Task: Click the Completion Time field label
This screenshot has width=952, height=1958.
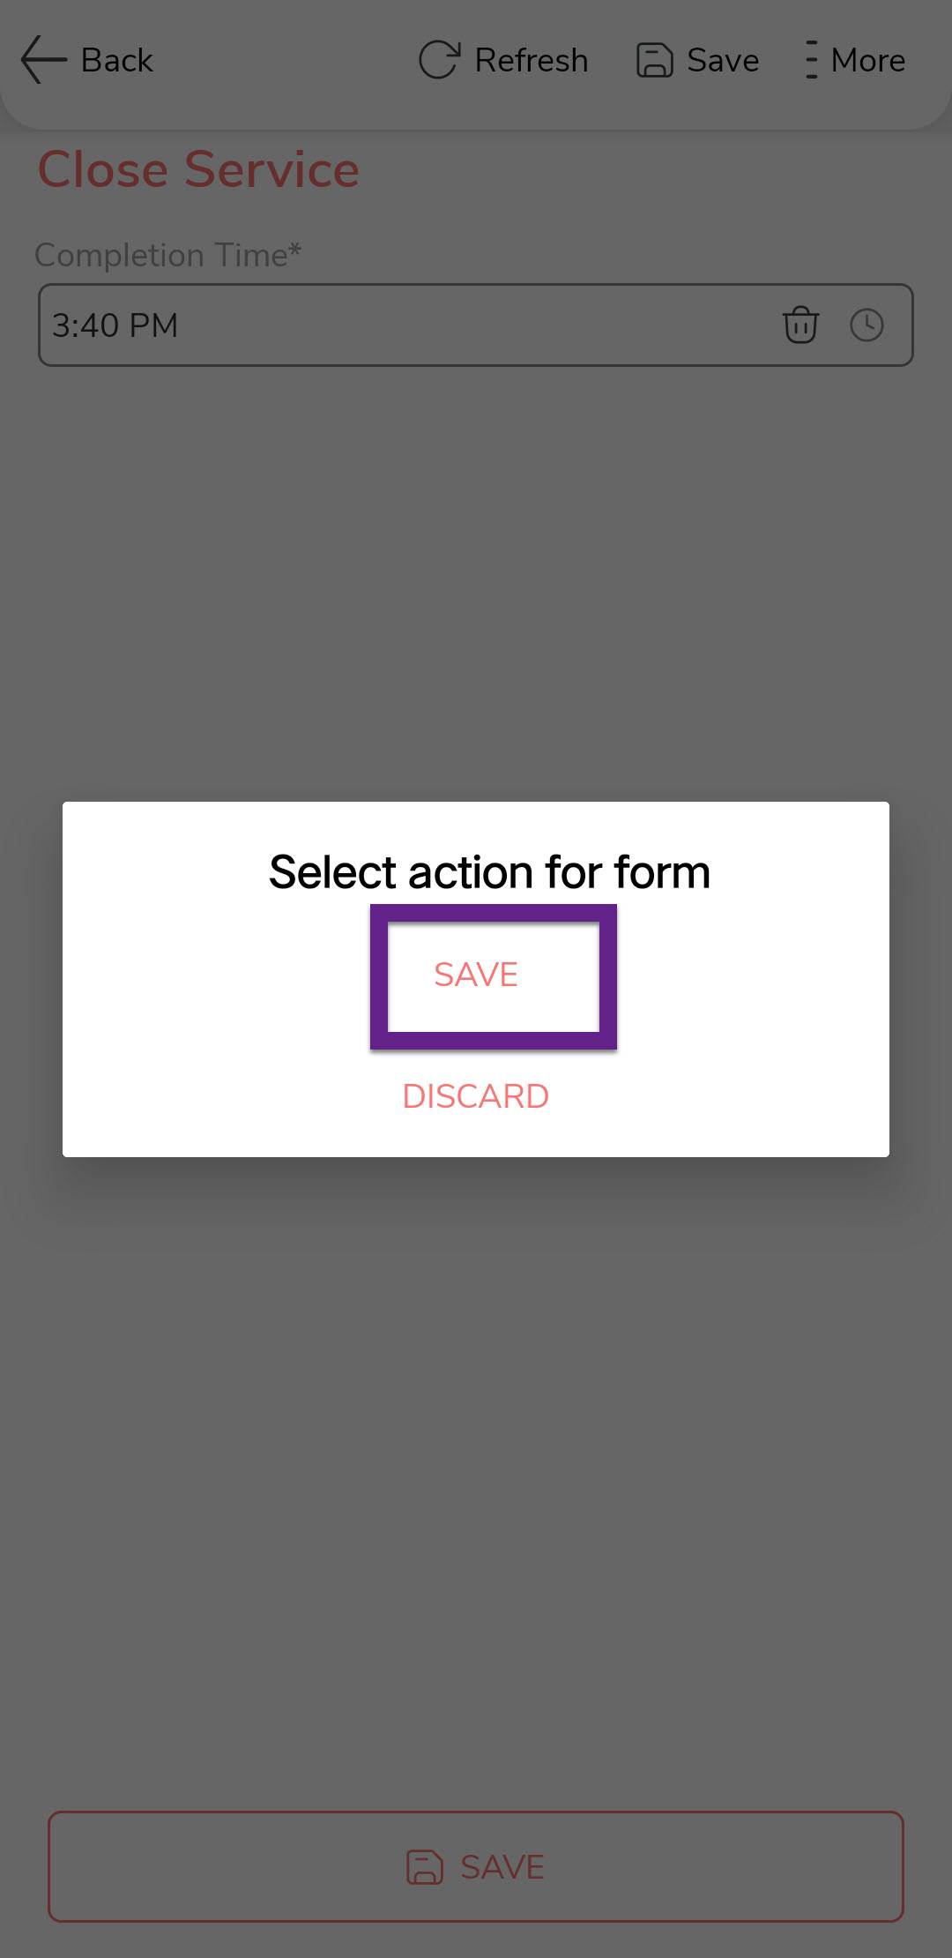Action: coord(167,255)
